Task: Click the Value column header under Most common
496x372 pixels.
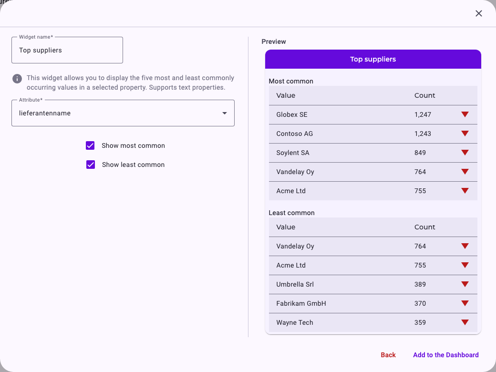Action: click(x=286, y=95)
